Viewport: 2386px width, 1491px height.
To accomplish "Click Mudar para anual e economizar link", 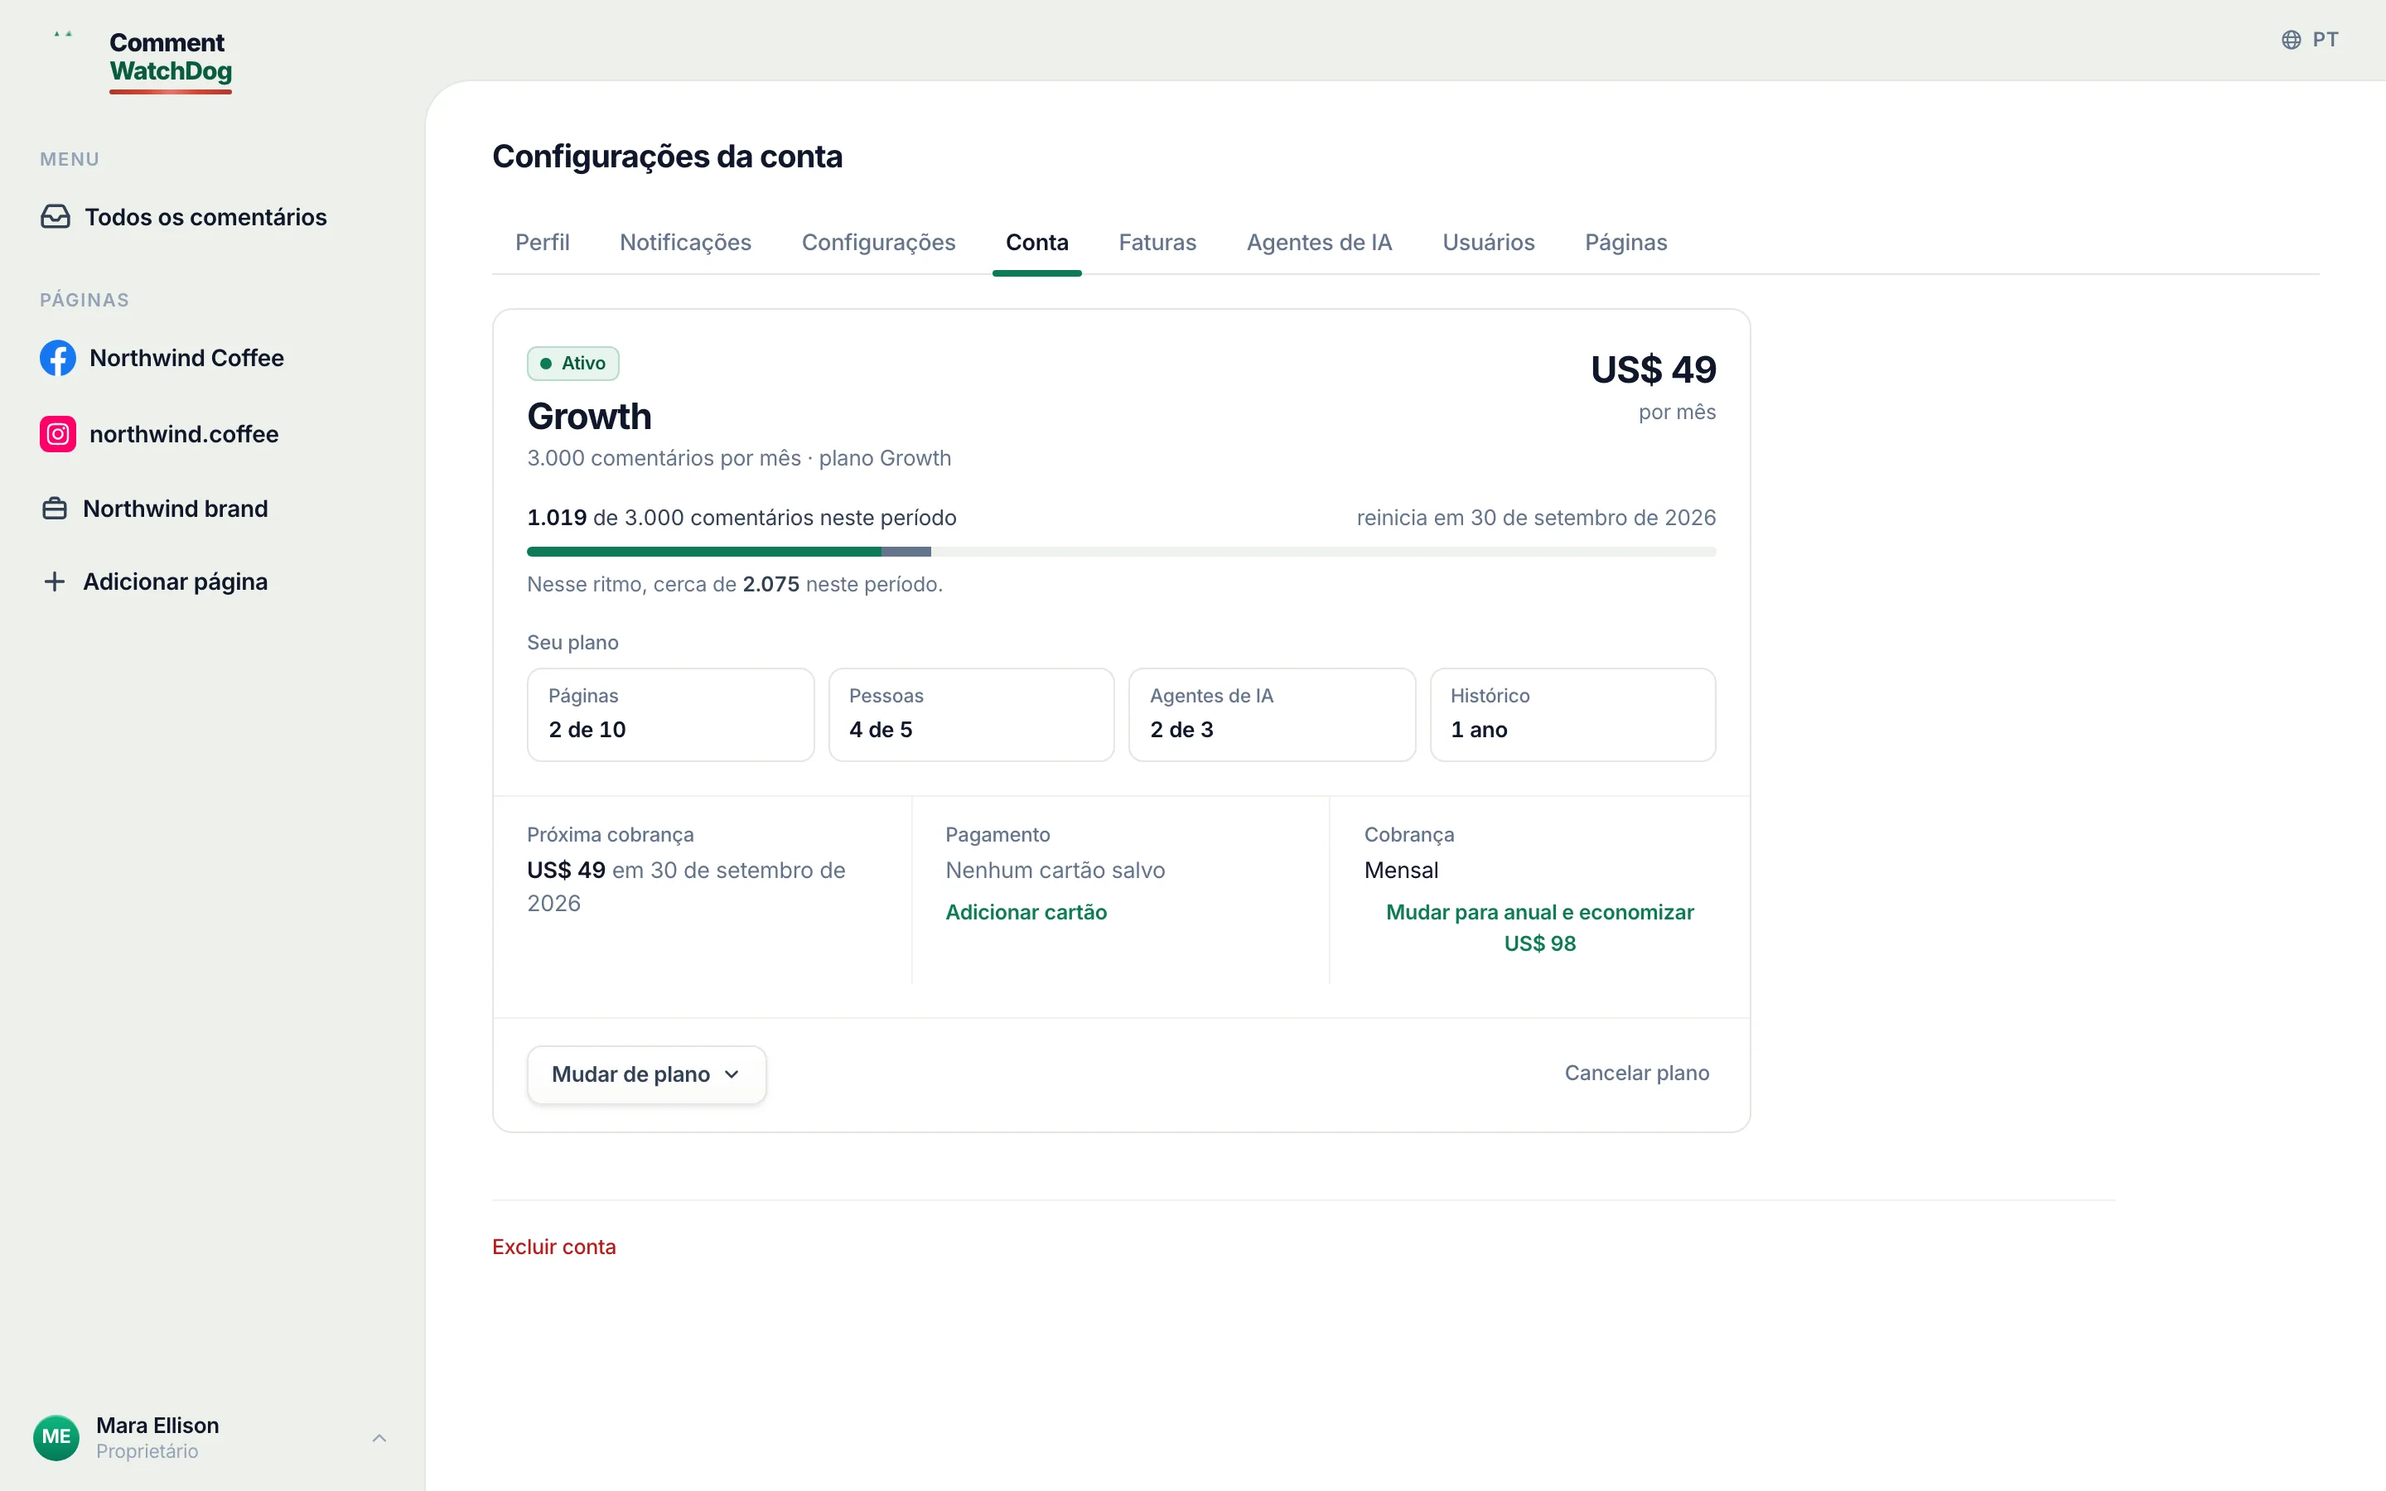I will click(x=1540, y=927).
